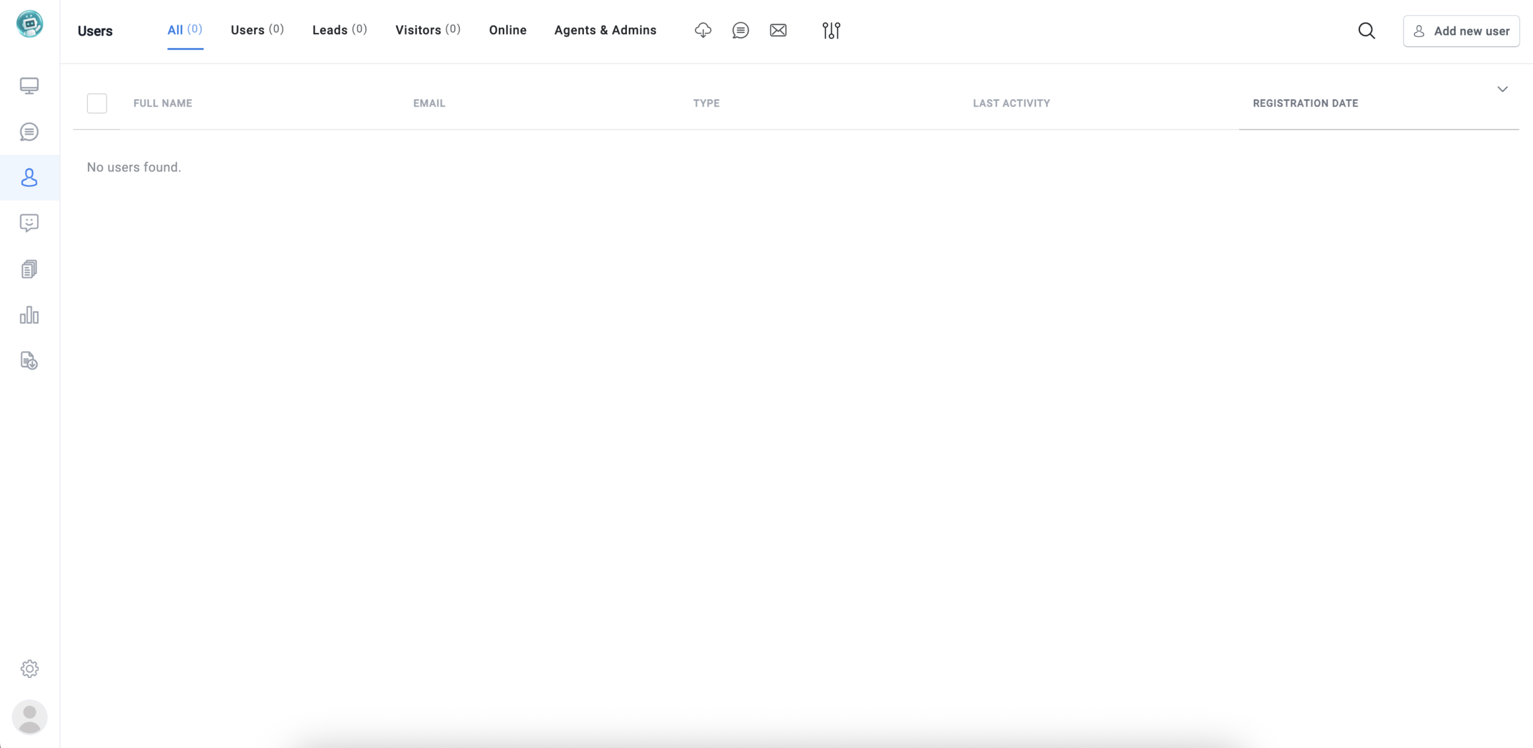This screenshot has width=1533, height=748.
Task: Click the cloud download export icon
Action: tap(703, 30)
